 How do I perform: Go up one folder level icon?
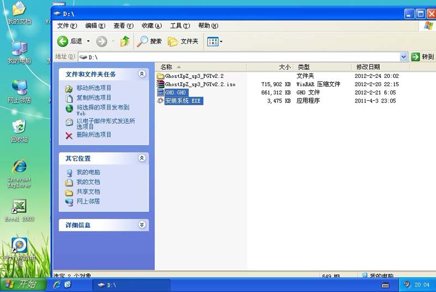point(125,41)
